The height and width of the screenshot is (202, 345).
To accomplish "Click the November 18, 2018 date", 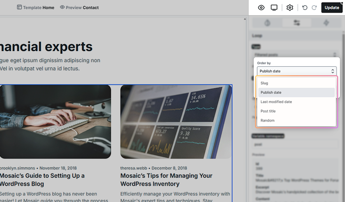I will point(58,168).
